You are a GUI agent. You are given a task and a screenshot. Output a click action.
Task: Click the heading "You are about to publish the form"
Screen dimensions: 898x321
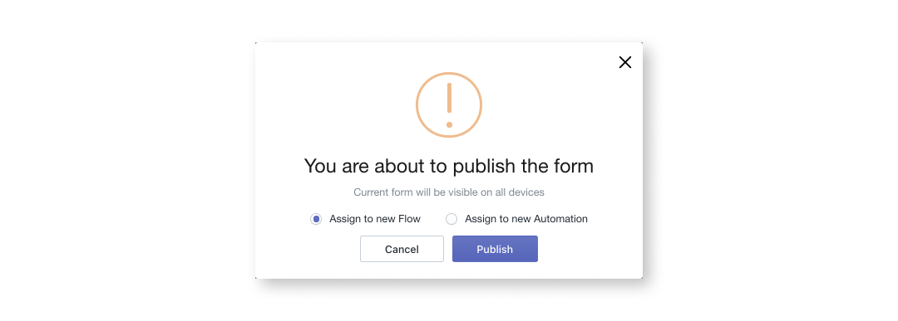(x=448, y=166)
